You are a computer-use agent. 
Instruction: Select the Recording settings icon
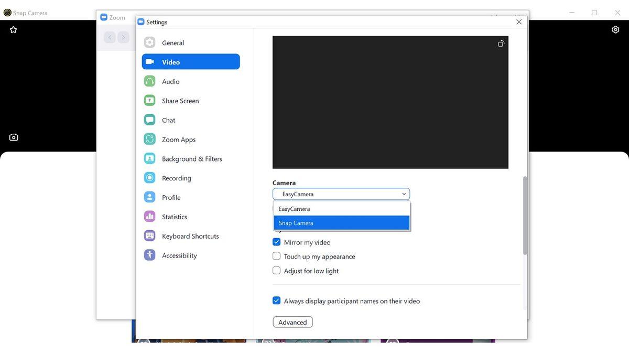pyautogui.click(x=150, y=178)
